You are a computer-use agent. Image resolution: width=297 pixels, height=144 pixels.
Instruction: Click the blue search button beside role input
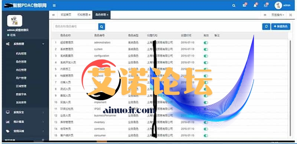pos(101,27)
